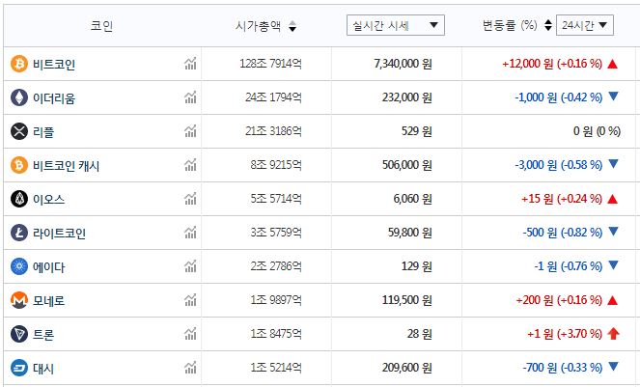Open the chart icon for 비트코인 row

(190, 64)
